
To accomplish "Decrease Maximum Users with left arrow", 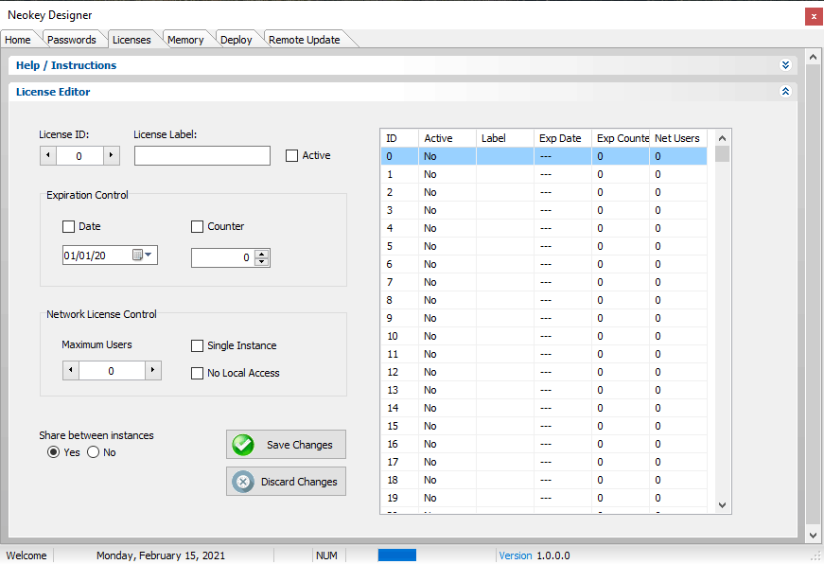I will click(x=71, y=370).
